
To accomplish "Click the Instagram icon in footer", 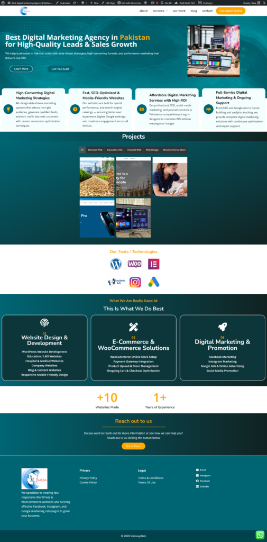I will (197, 475).
